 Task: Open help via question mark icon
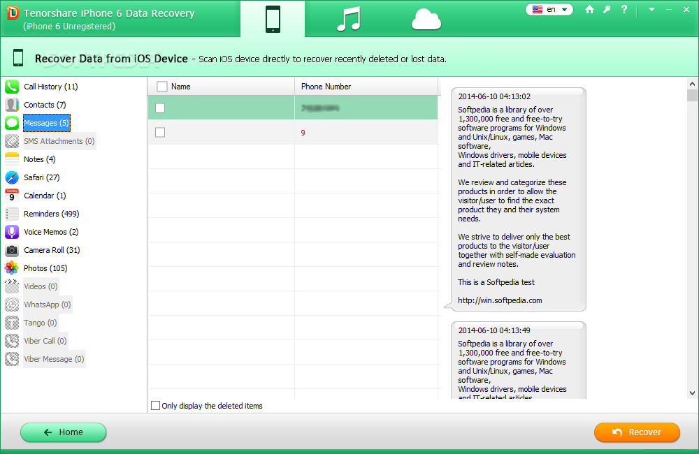624,9
